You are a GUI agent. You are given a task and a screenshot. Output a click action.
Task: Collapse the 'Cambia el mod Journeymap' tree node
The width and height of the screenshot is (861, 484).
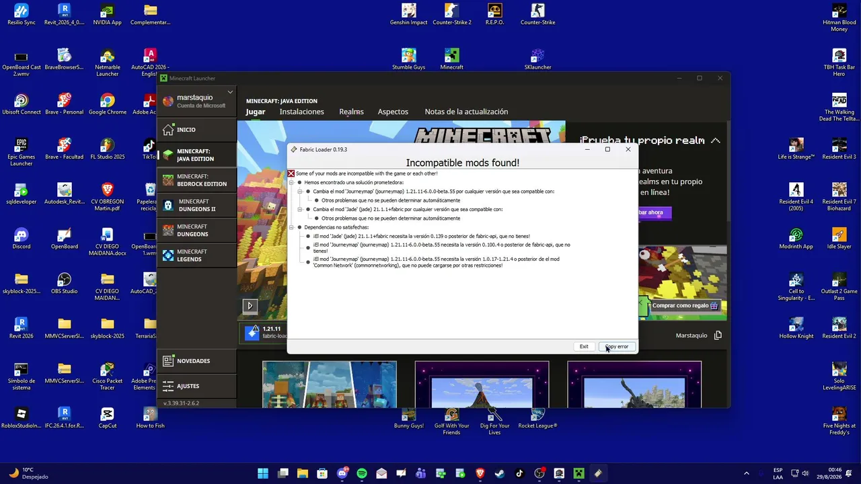(300, 192)
